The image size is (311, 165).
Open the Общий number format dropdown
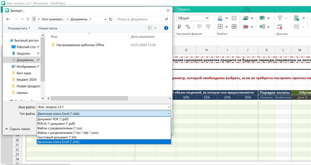(x=192, y=18)
